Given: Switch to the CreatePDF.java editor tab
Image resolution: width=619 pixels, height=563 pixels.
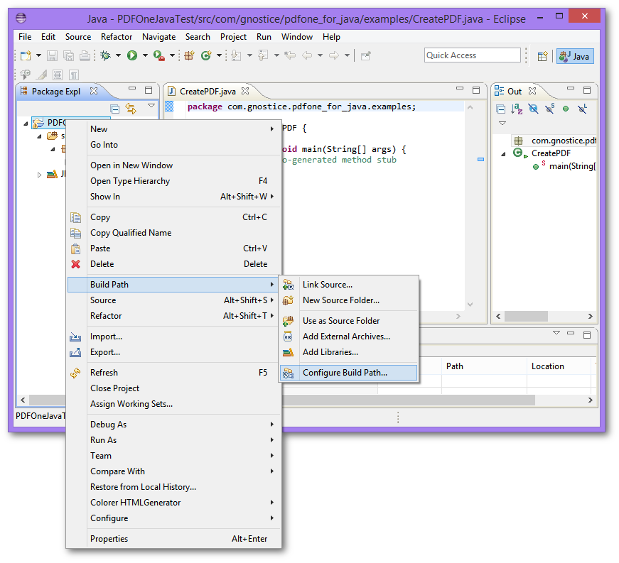Looking at the screenshot, I should point(208,92).
